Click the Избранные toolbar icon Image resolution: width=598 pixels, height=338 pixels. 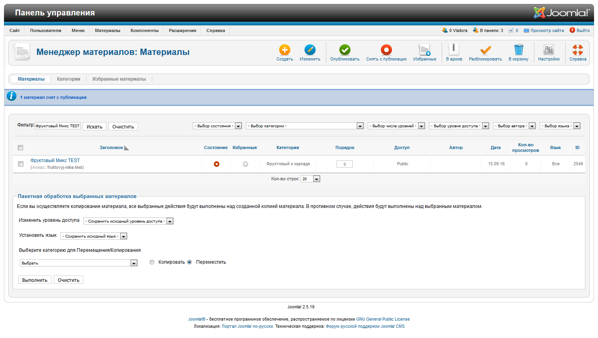(x=425, y=50)
